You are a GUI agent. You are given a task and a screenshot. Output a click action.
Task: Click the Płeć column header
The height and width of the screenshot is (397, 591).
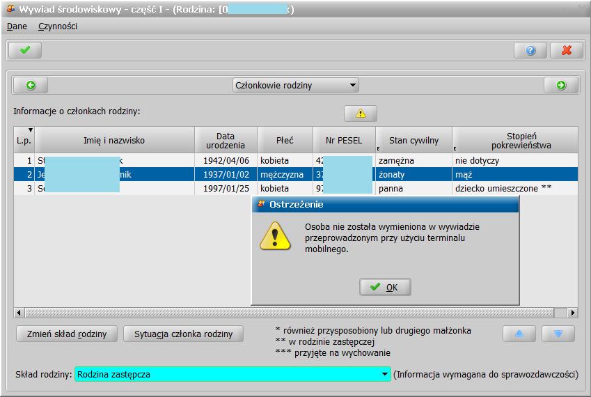coord(285,140)
